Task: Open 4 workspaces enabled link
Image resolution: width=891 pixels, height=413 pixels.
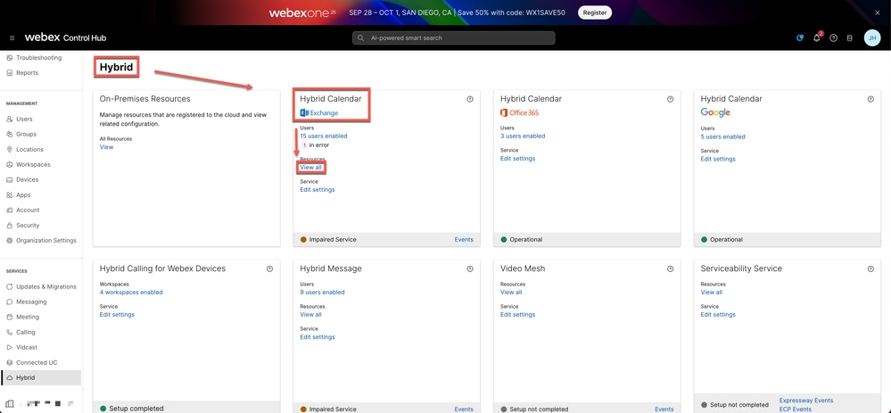Action: (131, 293)
